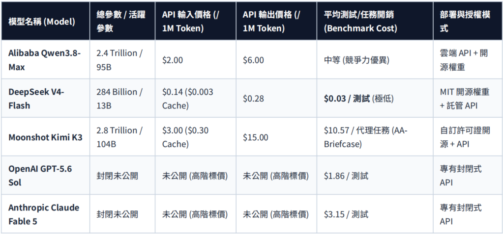503x234 pixels.
Task: Click the API 輸入價格 column header
Action: coord(196,21)
